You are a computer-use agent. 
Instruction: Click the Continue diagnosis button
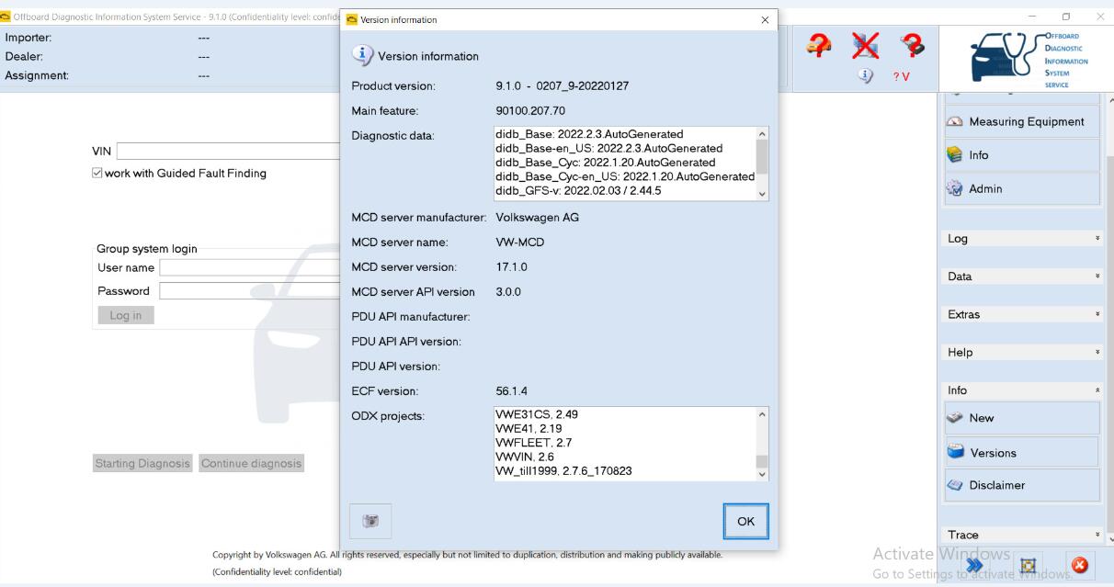(252, 464)
